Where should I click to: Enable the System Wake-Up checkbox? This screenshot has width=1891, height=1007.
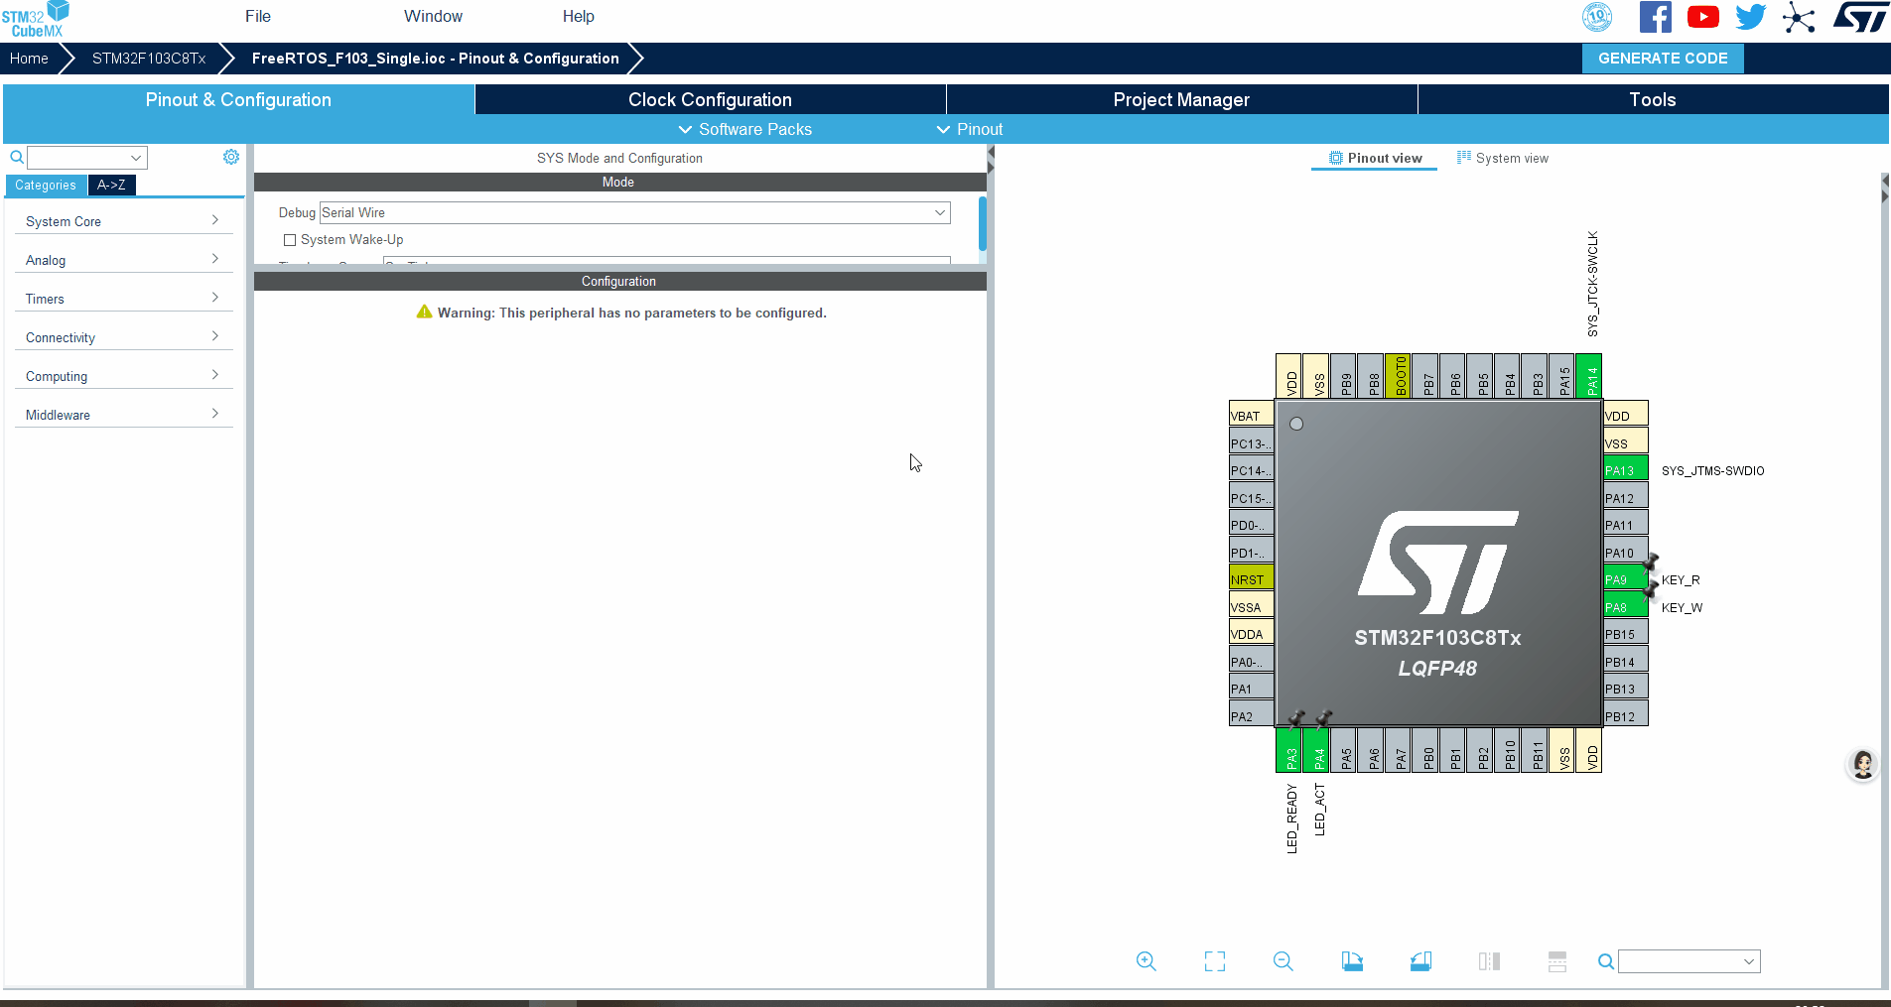point(290,240)
